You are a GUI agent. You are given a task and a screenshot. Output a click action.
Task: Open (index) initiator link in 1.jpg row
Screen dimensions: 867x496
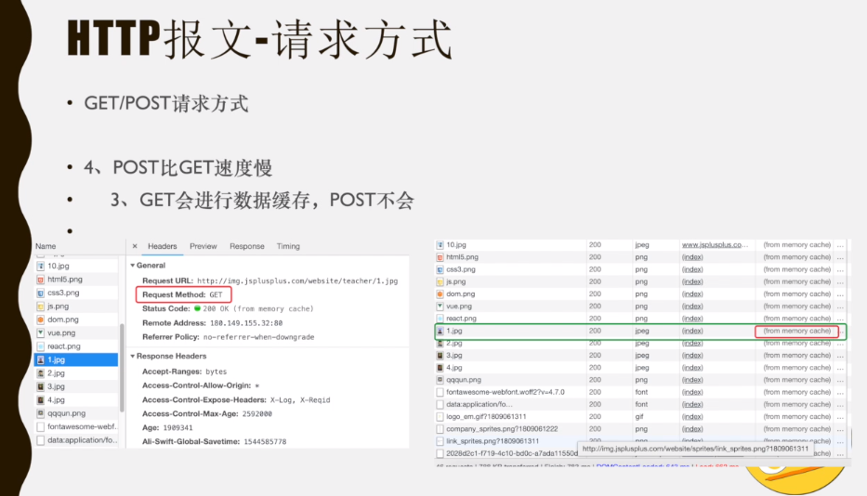click(692, 331)
